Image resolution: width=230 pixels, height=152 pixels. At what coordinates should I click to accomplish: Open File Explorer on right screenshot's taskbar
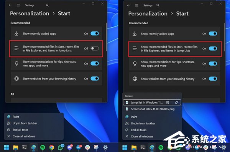pyautogui.click(x=134, y=147)
